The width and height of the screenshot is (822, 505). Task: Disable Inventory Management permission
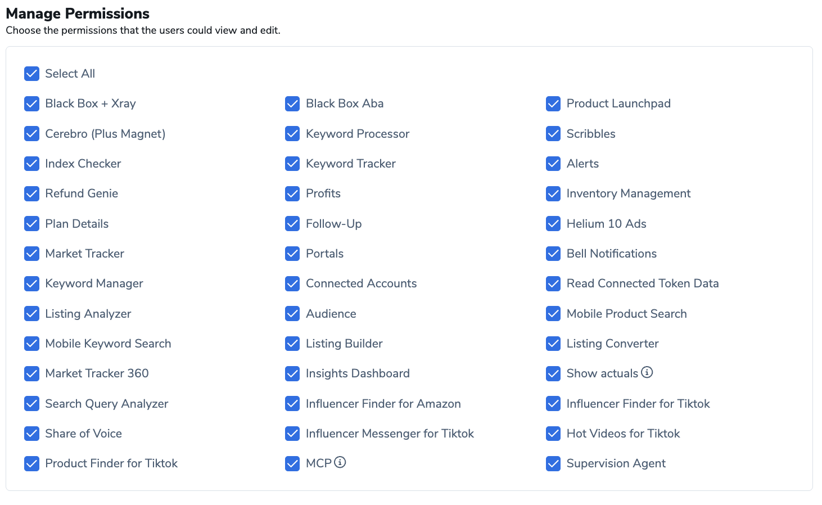tap(553, 193)
